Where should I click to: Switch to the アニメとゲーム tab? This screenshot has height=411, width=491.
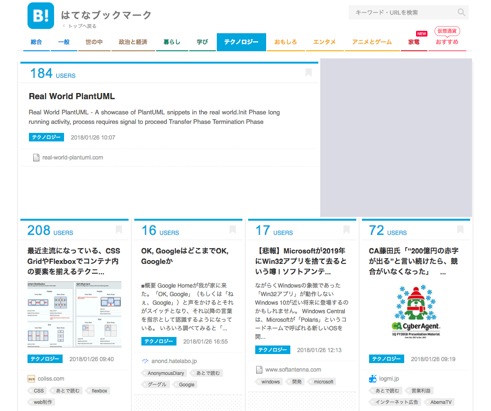coord(372,42)
